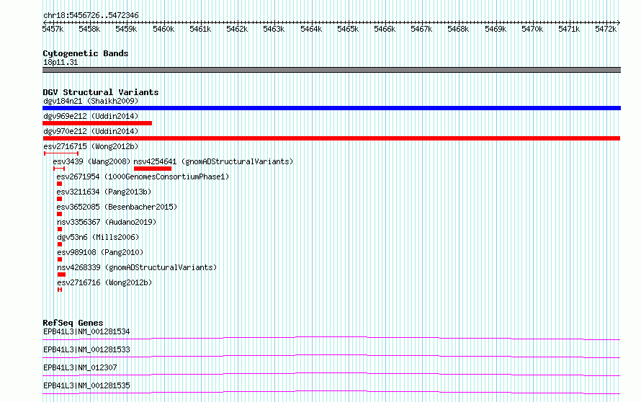This screenshot has width=641, height=402.
Task: Click the magenta NM_012307 transcript line
Action: (x=331, y=374)
